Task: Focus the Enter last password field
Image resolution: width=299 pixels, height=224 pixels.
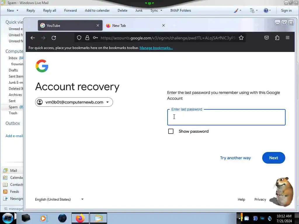Action: (226, 117)
